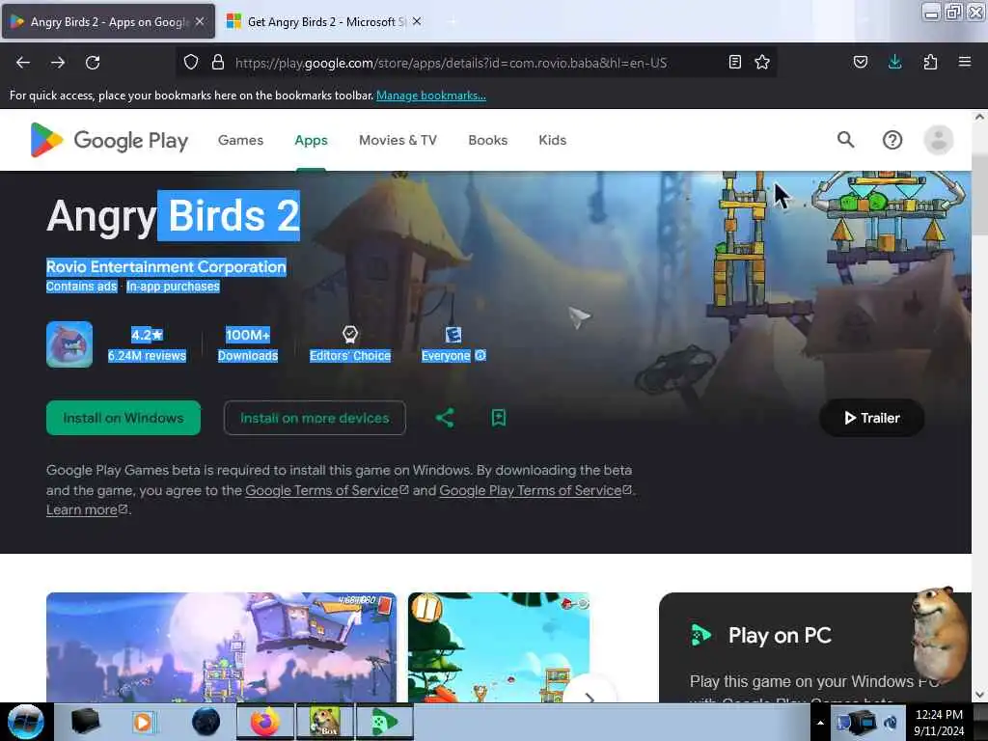Open the Save to Pocket icon

[x=860, y=62]
